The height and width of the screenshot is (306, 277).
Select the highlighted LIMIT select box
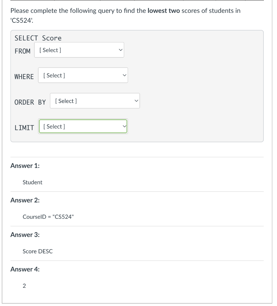(x=83, y=126)
